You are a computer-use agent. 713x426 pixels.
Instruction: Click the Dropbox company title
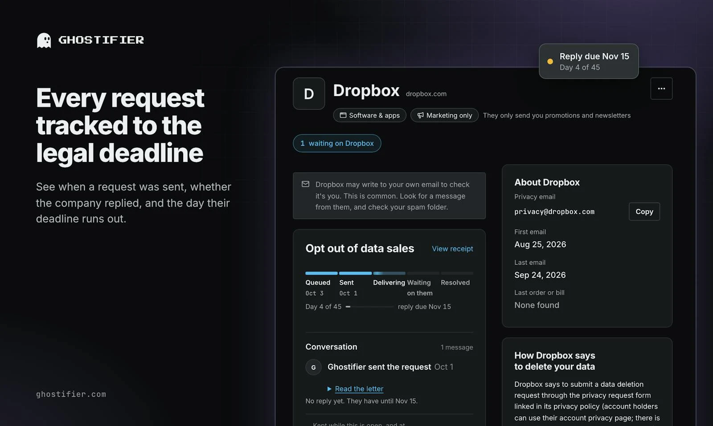[x=366, y=91]
